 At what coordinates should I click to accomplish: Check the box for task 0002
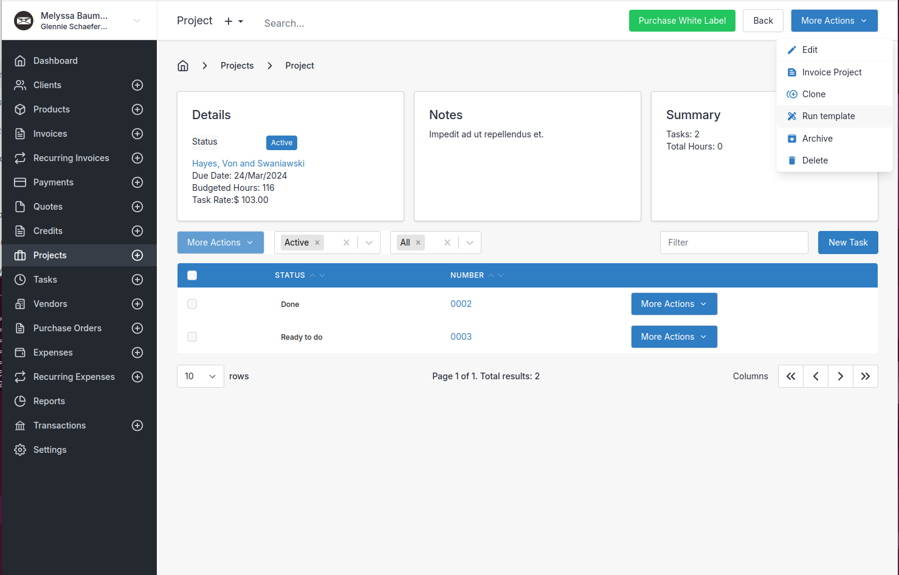pyautogui.click(x=192, y=304)
